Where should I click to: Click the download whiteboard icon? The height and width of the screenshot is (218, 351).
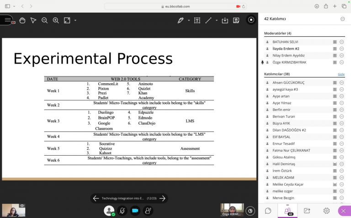pyautogui.click(x=225, y=20)
